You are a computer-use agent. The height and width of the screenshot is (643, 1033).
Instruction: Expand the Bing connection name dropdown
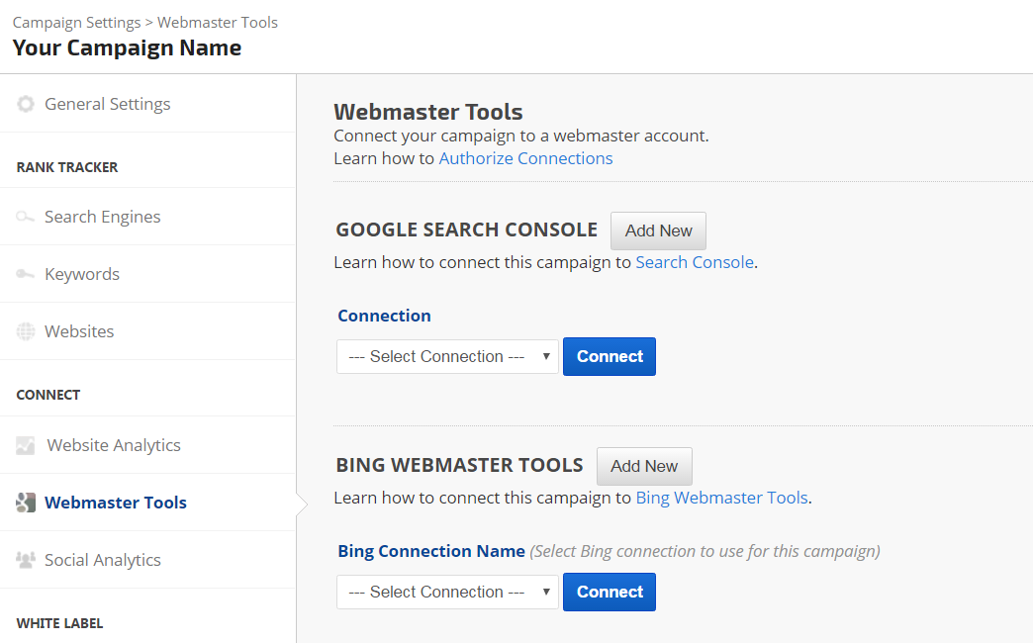coord(447,593)
